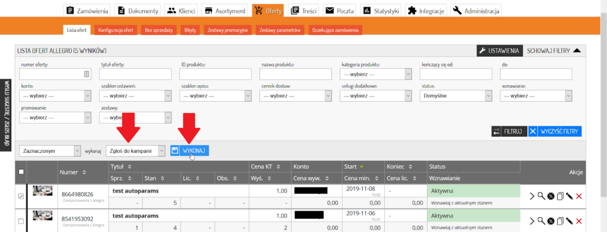This screenshot has height=232, width=607.
Task: Switch to Zestawy promocyjne subtab
Action: coord(228,30)
